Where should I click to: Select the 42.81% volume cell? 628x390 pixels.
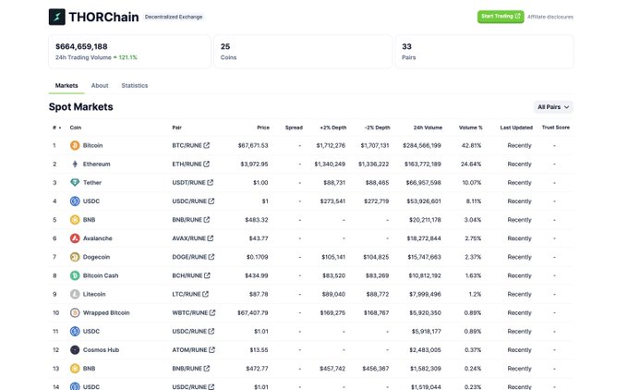[471, 145]
